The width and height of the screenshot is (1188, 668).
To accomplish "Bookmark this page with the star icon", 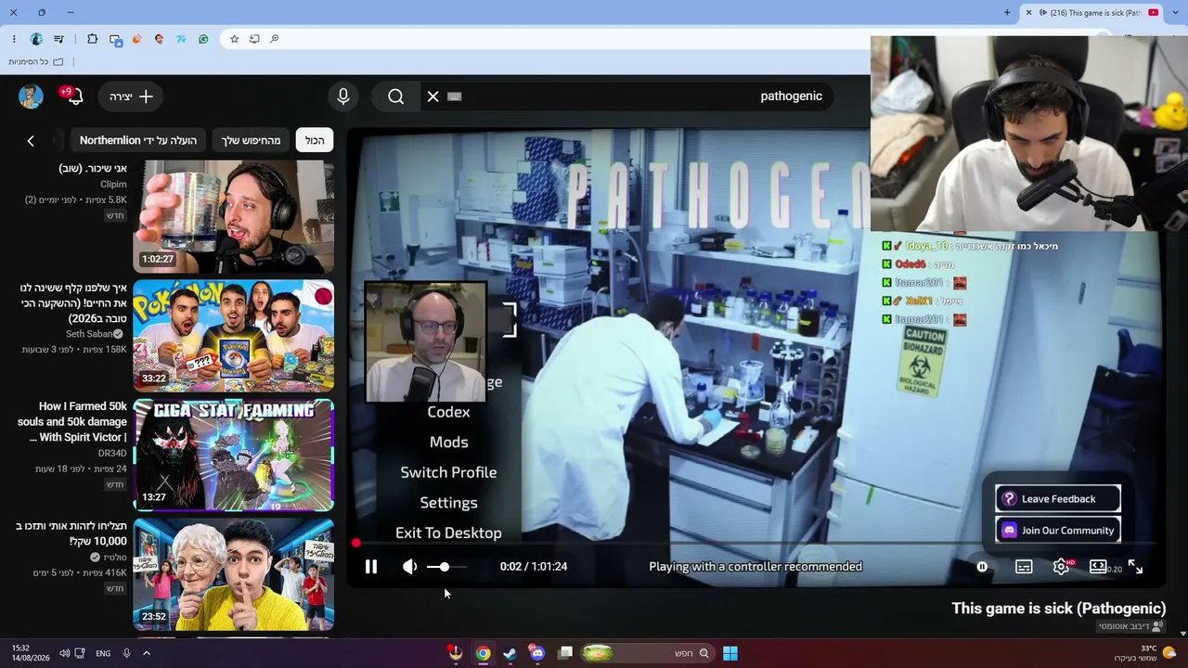I will click(234, 39).
